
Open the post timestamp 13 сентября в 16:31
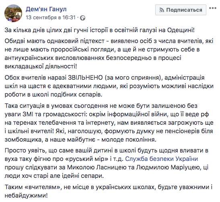click(51, 17)
